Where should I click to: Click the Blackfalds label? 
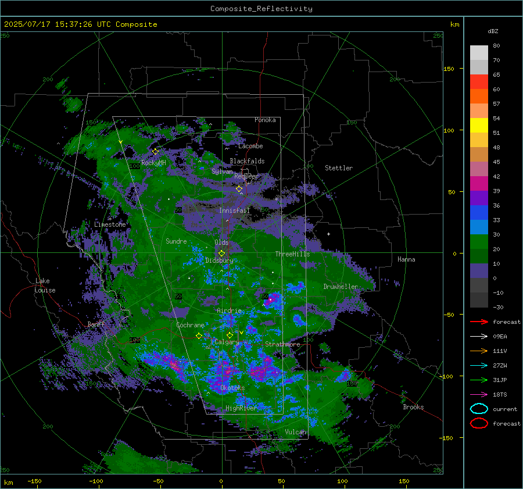pos(247,161)
